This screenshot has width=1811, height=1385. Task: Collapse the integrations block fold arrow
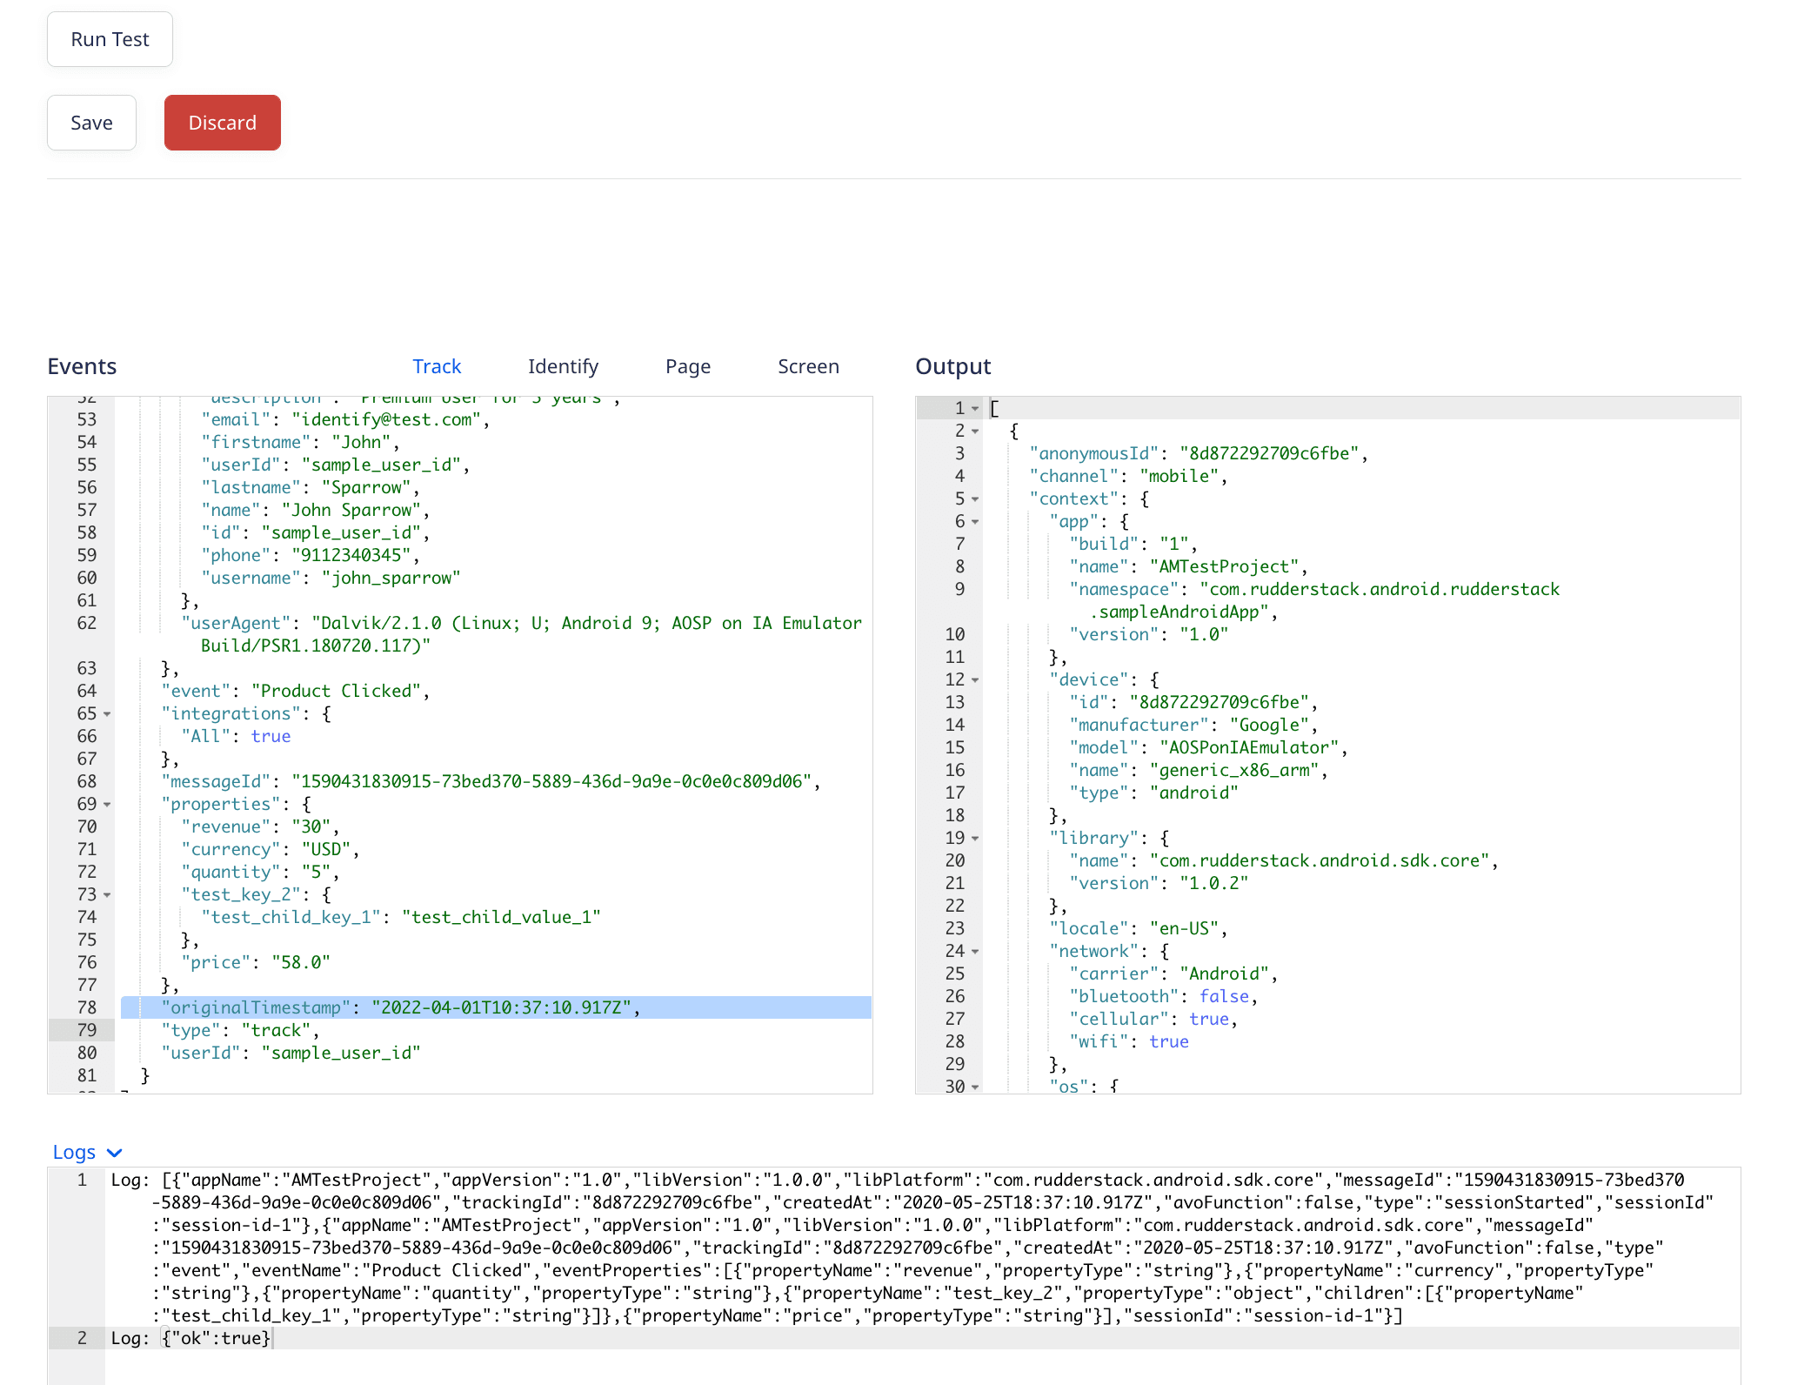click(x=108, y=714)
